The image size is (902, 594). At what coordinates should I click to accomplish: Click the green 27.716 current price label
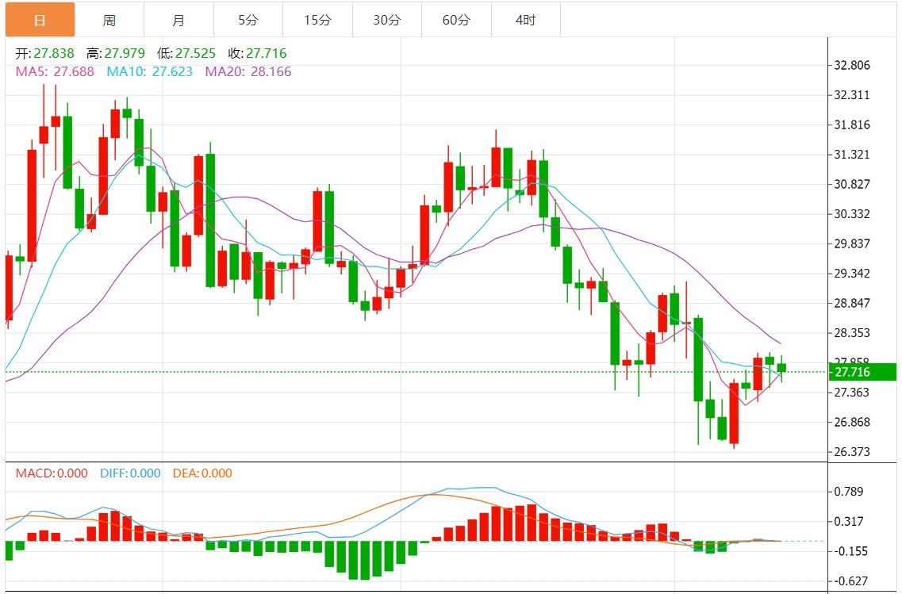862,372
